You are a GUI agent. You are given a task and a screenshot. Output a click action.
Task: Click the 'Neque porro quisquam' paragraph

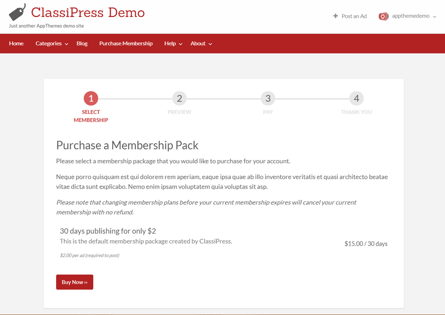[x=222, y=182]
